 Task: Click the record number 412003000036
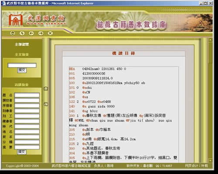coord(94,74)
